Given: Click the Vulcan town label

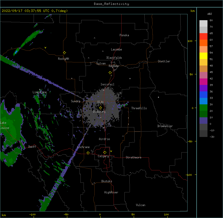Looking at the screenshot, I should [x=140, y=205].
